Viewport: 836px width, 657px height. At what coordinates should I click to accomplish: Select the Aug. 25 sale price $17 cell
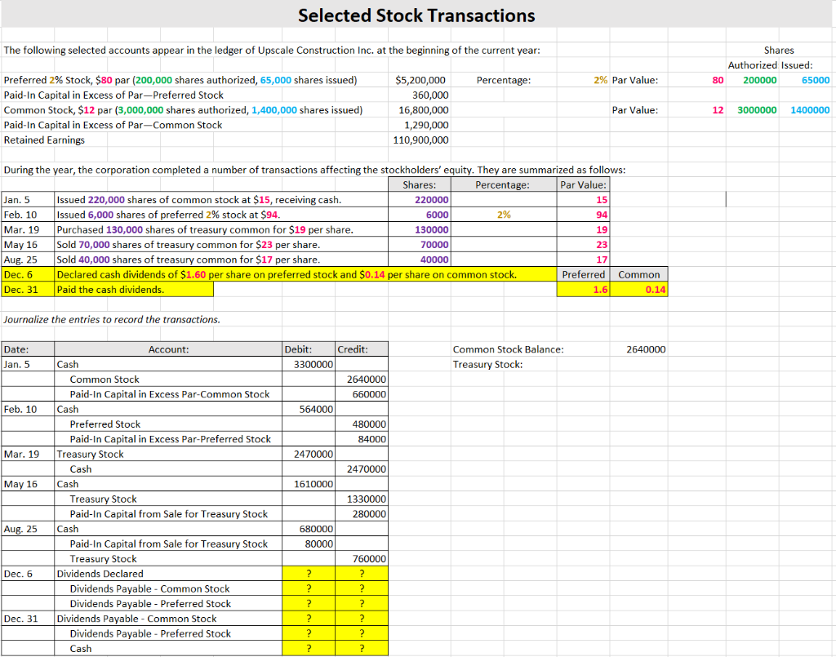point(601,260)
